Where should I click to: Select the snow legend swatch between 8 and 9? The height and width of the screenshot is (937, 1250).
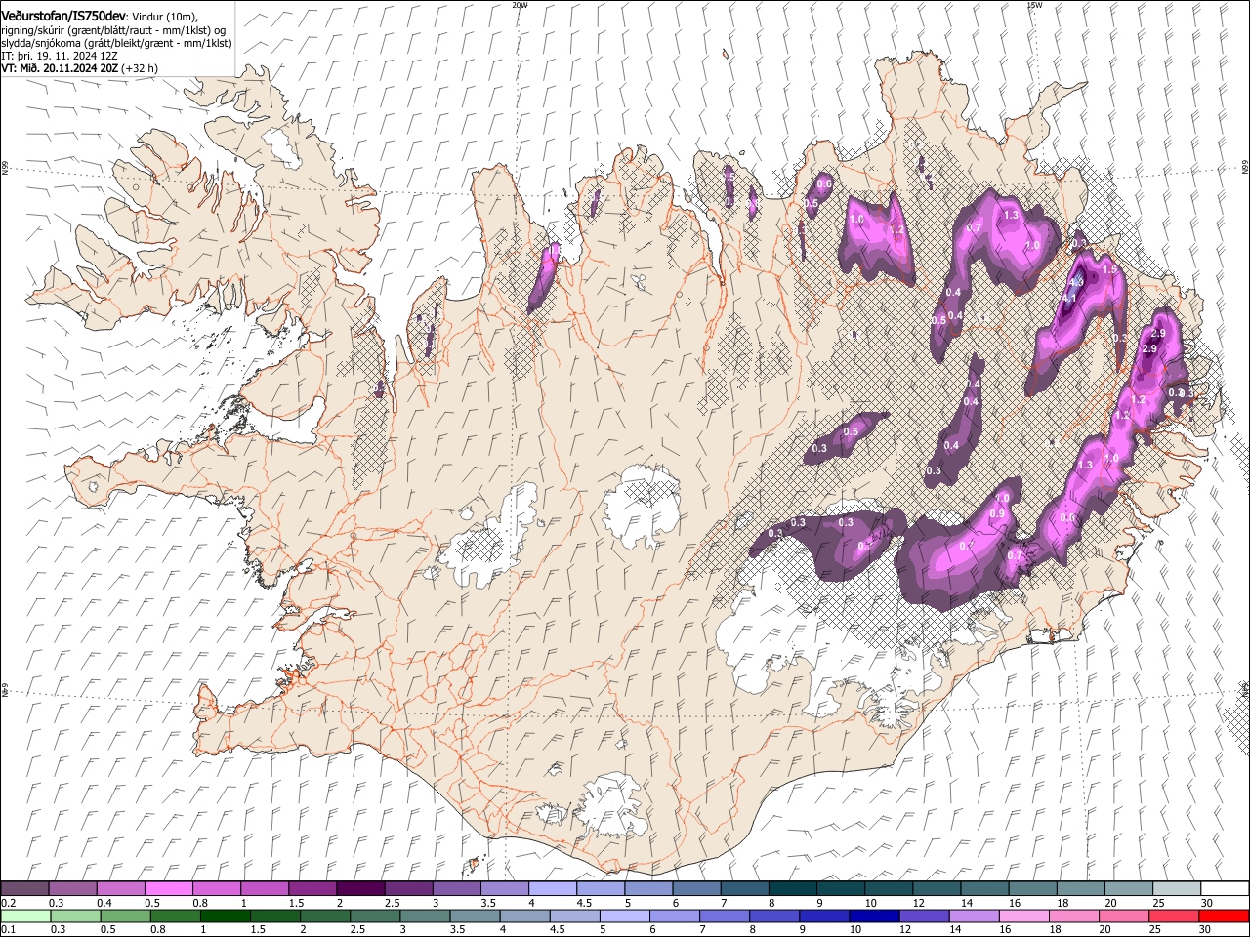click(793, 888)
